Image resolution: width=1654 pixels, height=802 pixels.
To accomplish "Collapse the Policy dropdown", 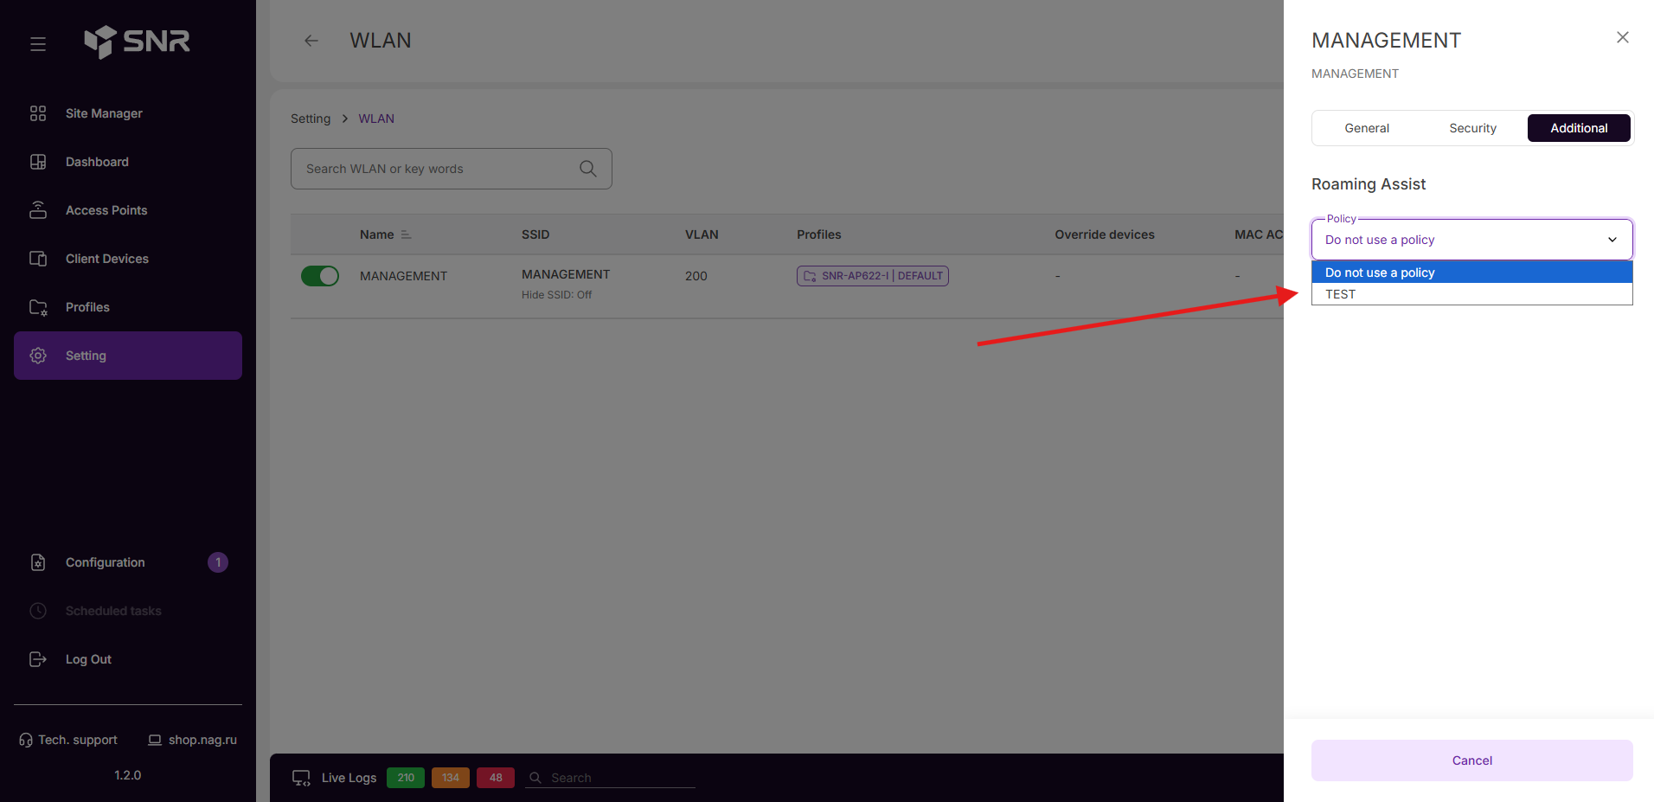I will 1472,240.
